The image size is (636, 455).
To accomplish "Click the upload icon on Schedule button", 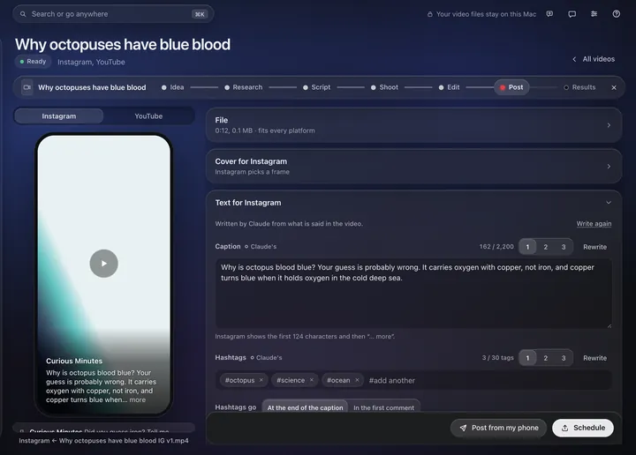I will coord(564,428).
